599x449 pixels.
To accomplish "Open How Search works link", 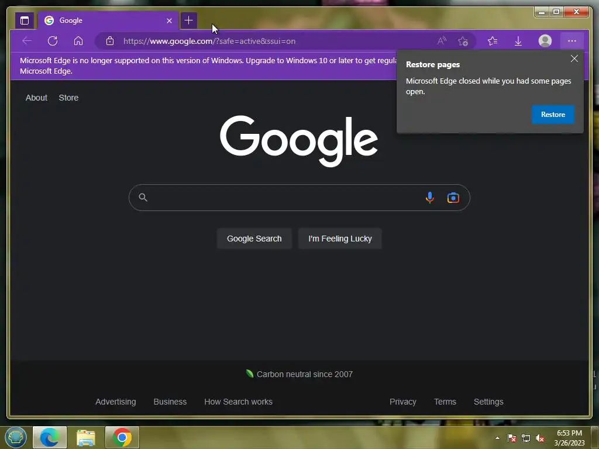I will click(x=239, y=402).
